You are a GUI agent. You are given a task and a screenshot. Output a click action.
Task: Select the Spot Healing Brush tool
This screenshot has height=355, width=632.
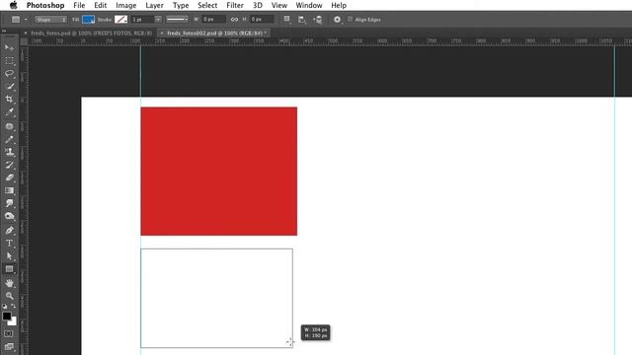pos(9,126)
